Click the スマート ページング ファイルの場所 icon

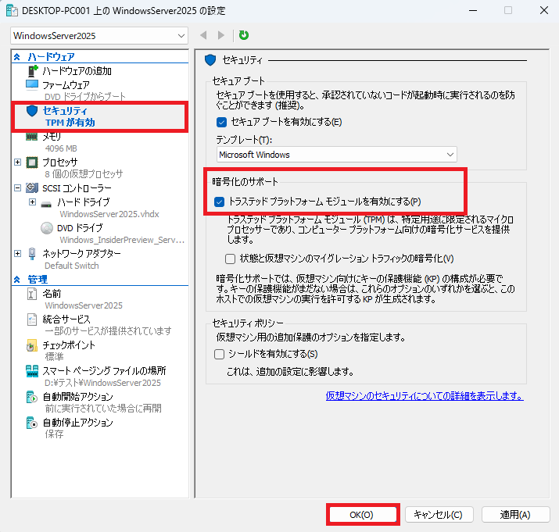(x=32, y=371)
